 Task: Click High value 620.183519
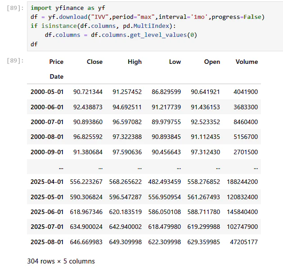click(125, 212)
